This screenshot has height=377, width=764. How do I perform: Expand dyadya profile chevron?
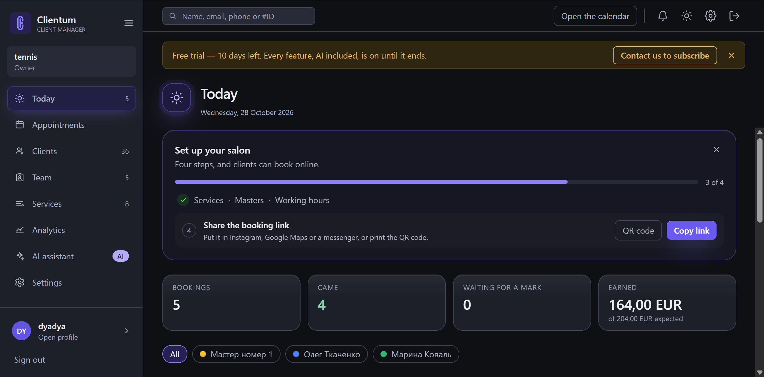tap(126, 331)
